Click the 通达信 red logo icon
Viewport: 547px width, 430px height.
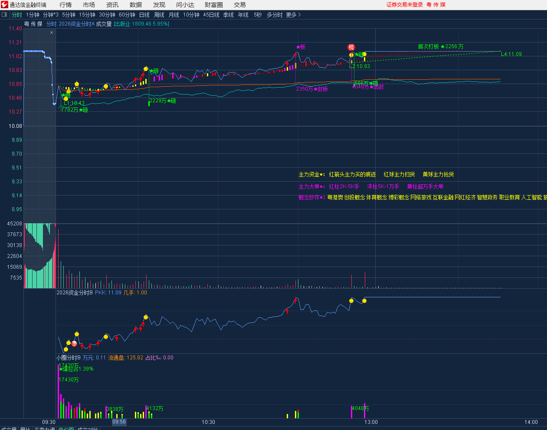pos(4,5)
